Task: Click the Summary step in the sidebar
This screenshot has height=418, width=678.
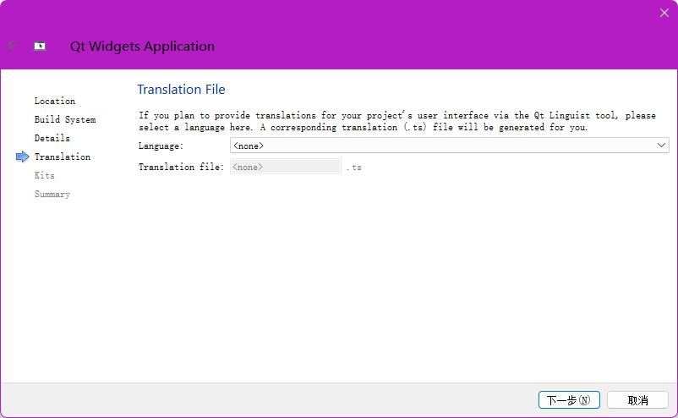Action: click(52, 194)
